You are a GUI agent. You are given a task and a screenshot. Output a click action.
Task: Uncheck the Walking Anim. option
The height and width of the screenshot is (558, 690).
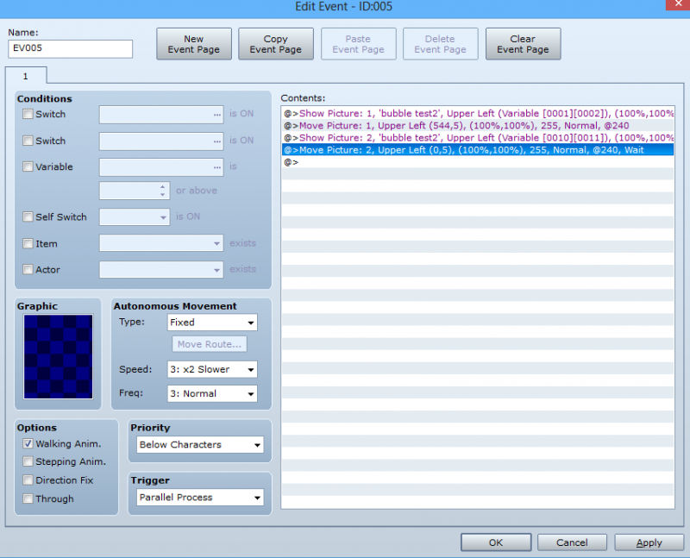point(28,443)
